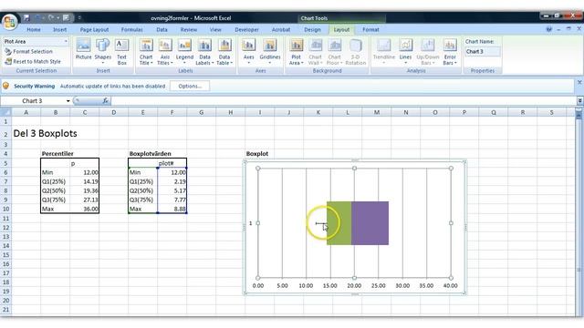The height and width of the screenshot is (328, 584).
Task: Switch to chart Format tab
Action: (x=370, y=29)
